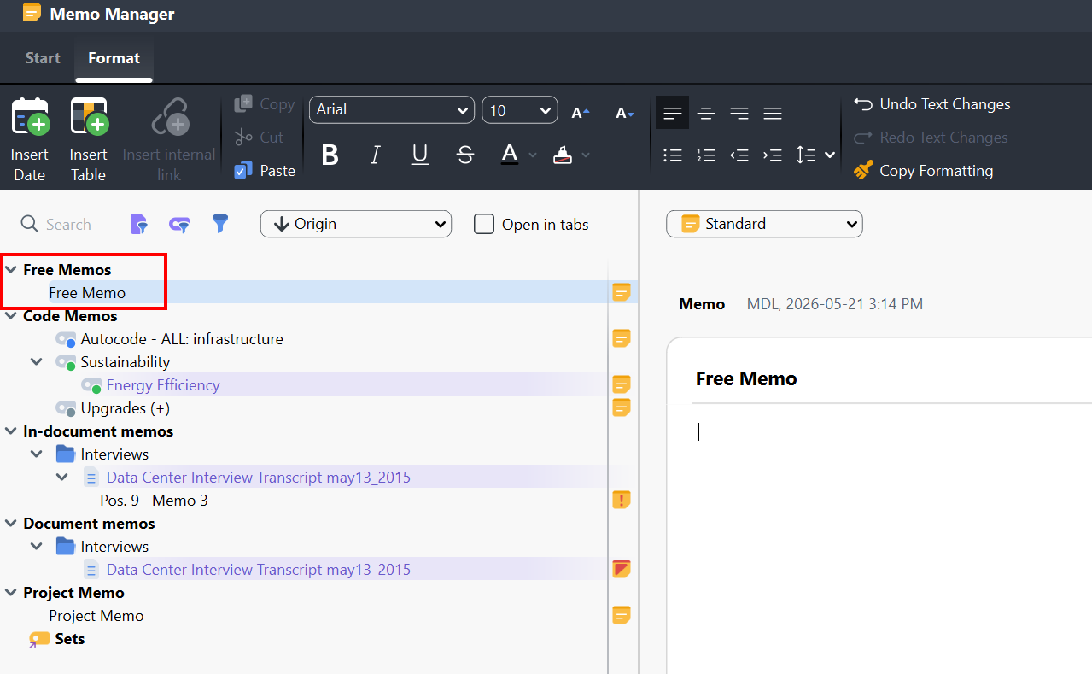This screenshot has height=674, width=1092.
Task: Collapse the Sustainability code node
Action: point(37,362)
